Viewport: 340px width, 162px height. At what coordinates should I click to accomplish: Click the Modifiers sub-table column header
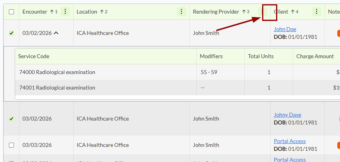pyautogui.click(x=211, y=56)
